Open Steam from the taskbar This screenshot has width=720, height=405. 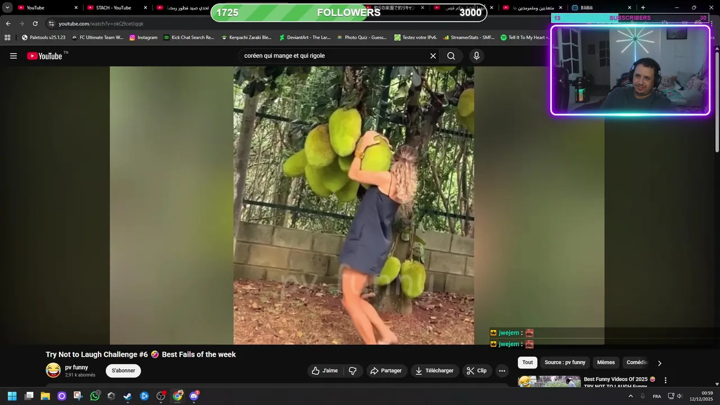128,396
